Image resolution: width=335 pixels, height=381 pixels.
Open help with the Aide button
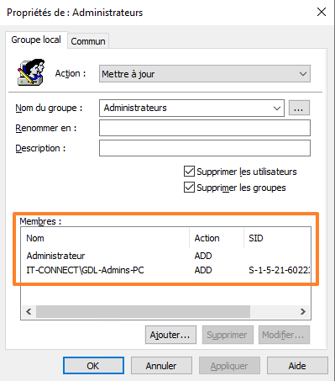pyautogui.click(x=297, y=366)
